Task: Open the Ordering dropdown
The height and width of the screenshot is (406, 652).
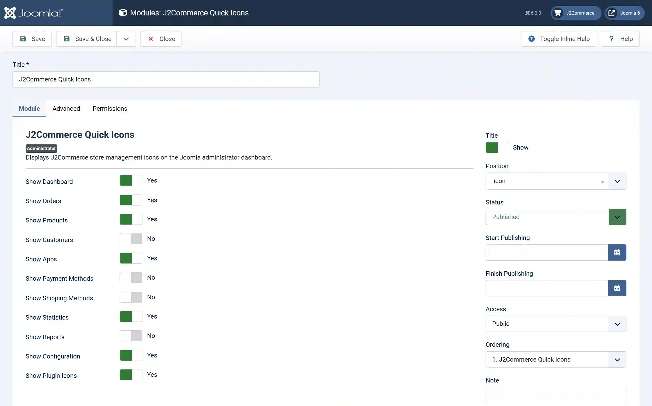Action: point(556,360)
